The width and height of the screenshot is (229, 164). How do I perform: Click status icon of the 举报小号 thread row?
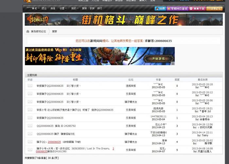pyautogui.click(x=30, y=110)
